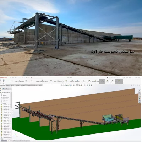
Task: Toggle Update SpeedPak option
Action: (x=107, y=82)
